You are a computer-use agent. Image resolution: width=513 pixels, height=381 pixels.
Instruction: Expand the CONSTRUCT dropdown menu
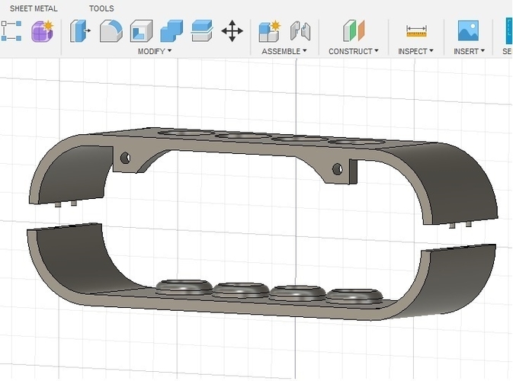[354, 51]
